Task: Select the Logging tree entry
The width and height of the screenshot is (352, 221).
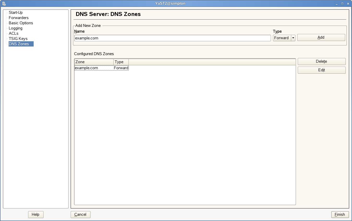Action: coord(16,28)
